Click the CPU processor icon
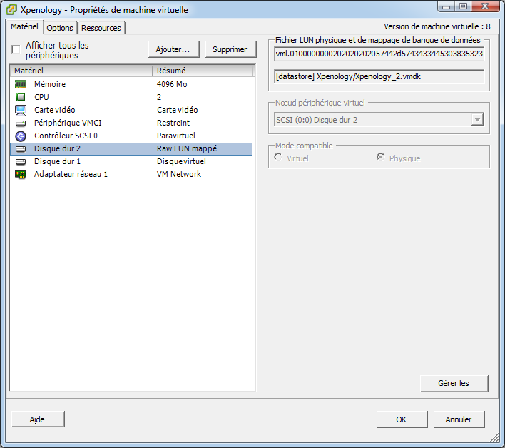This screenshot has width=505, height=448. coord(21,97)
